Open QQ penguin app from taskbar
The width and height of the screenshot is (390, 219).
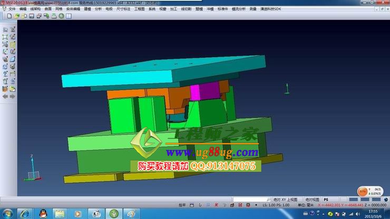(43, 214)
